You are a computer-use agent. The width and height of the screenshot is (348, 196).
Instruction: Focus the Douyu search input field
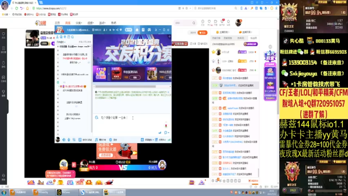pyautogui.click(x=183, y=23)
